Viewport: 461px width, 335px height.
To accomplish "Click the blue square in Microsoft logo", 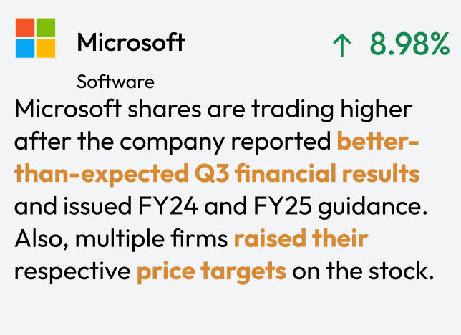I will tap(25, 48).
